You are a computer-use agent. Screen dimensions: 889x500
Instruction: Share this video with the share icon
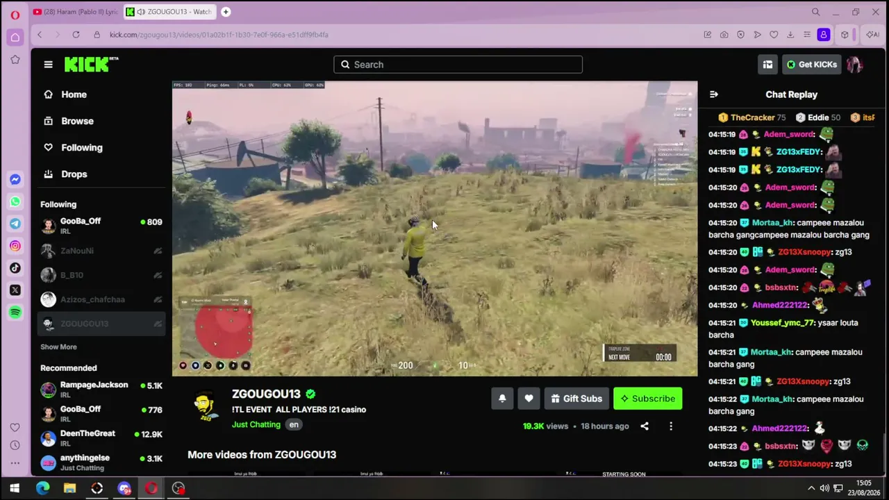click(x=645, y=426)
